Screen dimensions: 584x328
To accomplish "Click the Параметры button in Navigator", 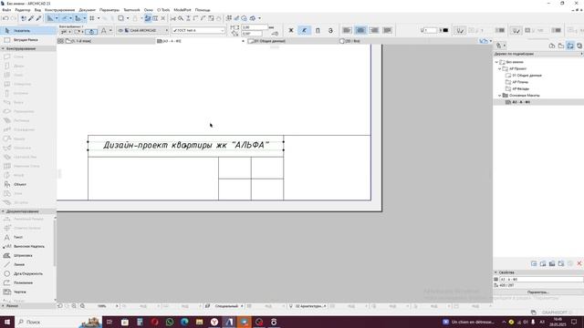I will tap(538, 292).
